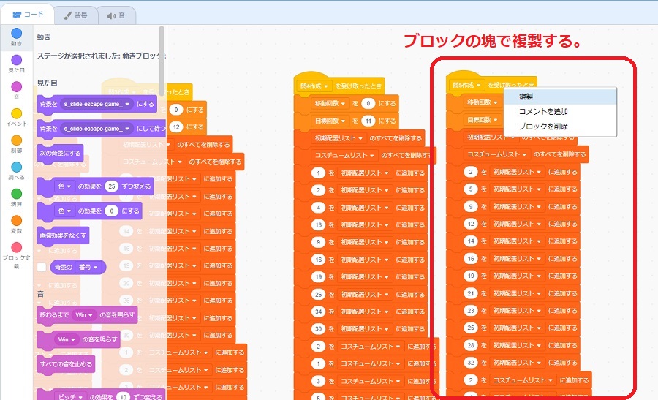Select the 変数 orange category circle
The width and height of the screenshot is (658, 400).
[x=16, y=221]
